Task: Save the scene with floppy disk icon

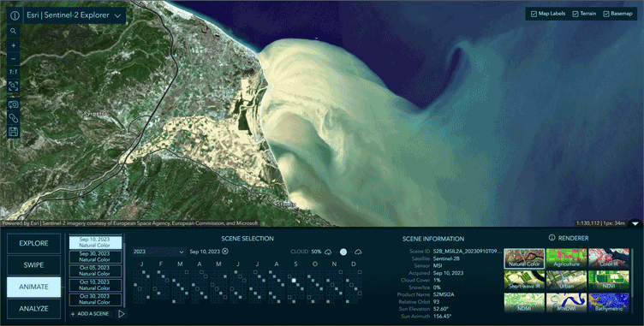Action: (14, 133)
